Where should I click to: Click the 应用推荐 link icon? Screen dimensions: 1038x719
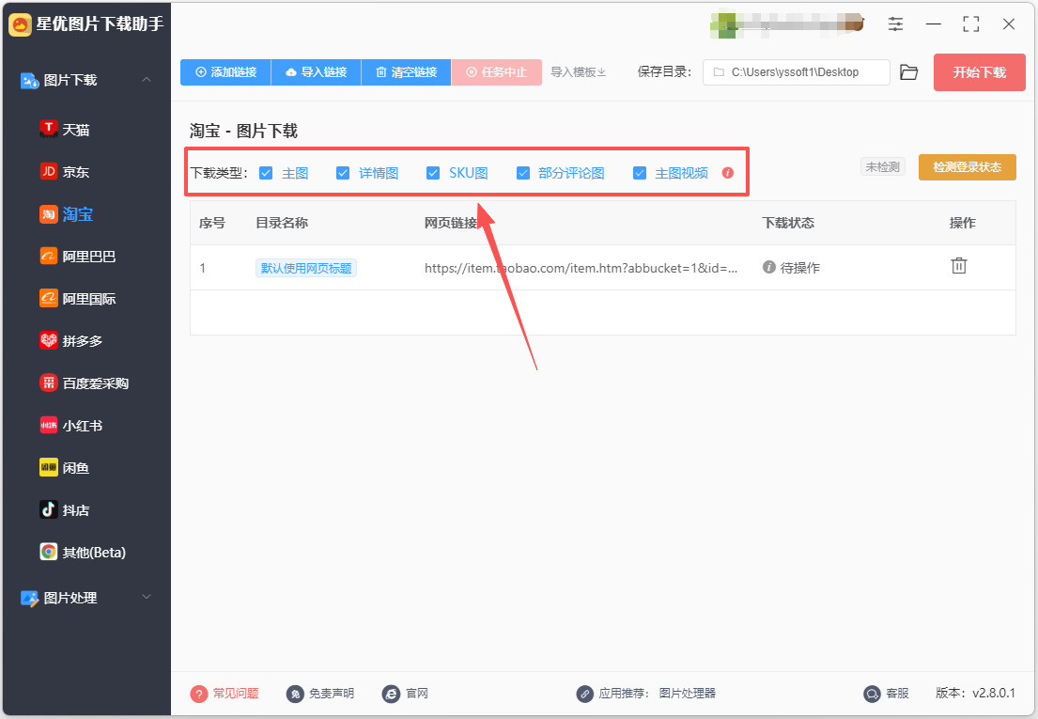point(584,694)
